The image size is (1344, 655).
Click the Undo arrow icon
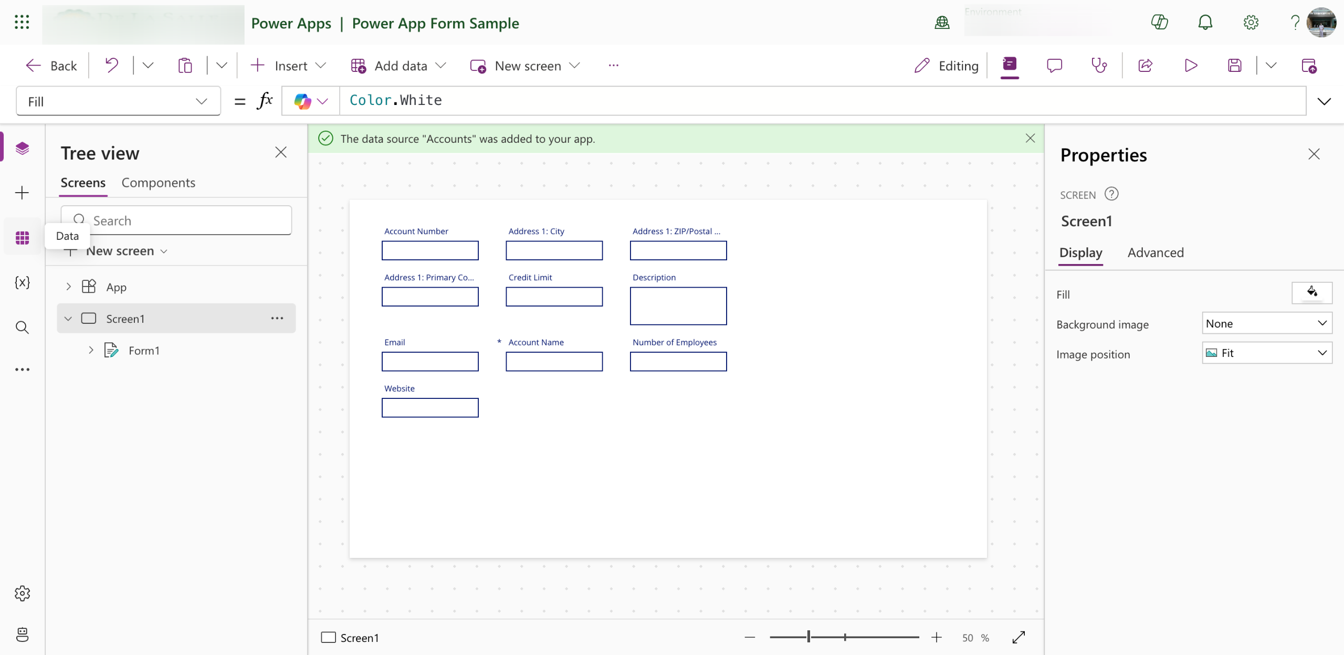point(111,66)
